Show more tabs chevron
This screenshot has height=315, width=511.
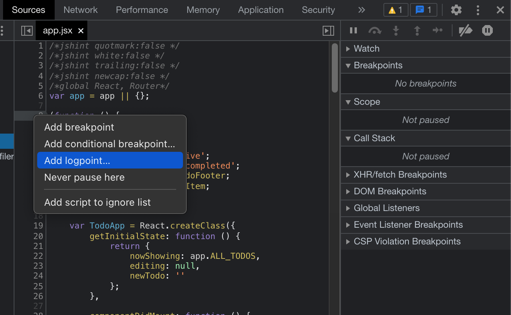361,10
